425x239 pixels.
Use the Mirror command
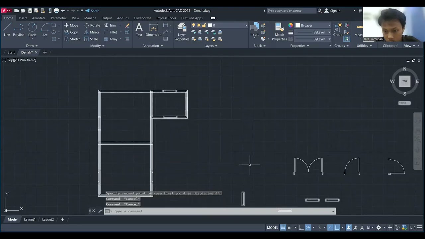92,32
